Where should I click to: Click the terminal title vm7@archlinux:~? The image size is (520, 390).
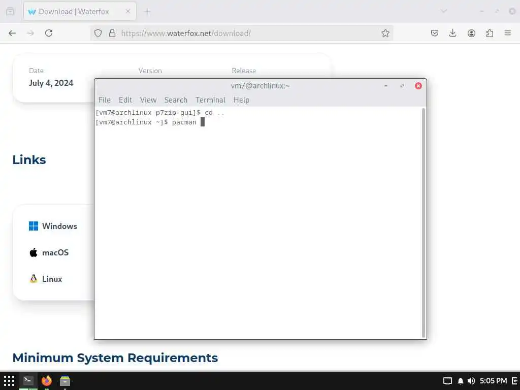(261, 86)
